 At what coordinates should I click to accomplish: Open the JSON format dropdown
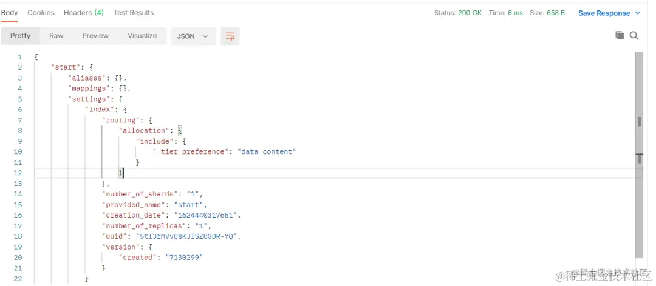[193, 36]
